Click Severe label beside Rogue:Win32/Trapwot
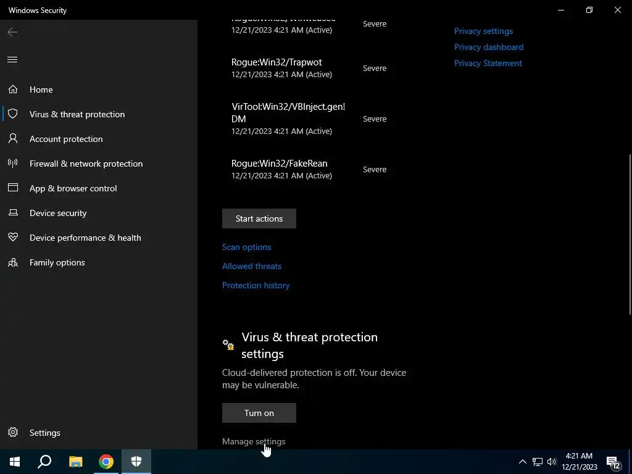 [x=375, y=68]
